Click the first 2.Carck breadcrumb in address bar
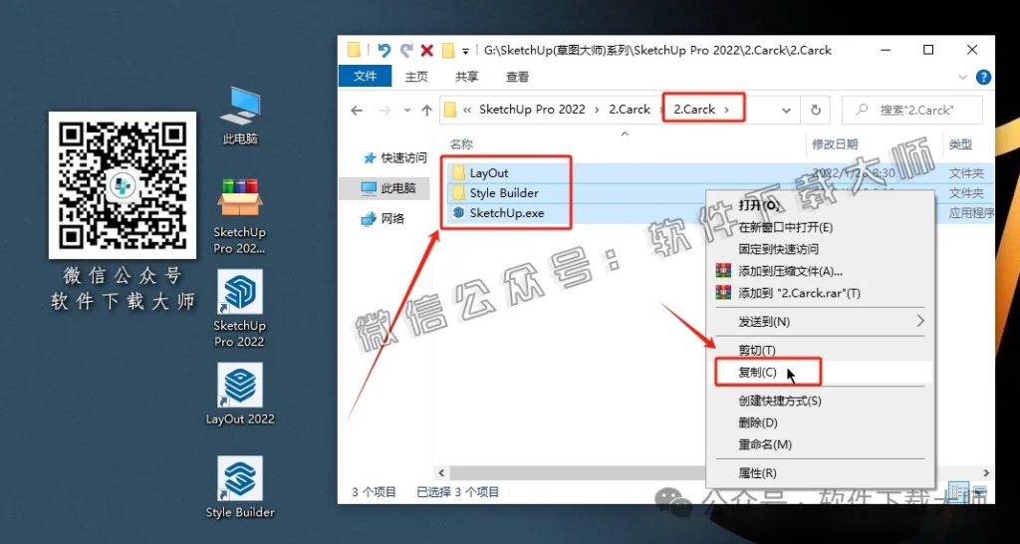Image resolution: width=1020 pixels, height=544 pixels. tap(630, 110)
